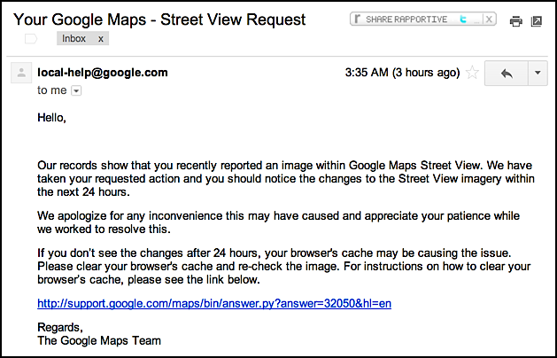Show details arrow next to 'to me'

point(76,91)
